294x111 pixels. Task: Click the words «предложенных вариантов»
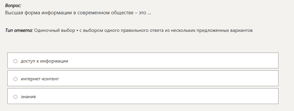click(225, 30)
